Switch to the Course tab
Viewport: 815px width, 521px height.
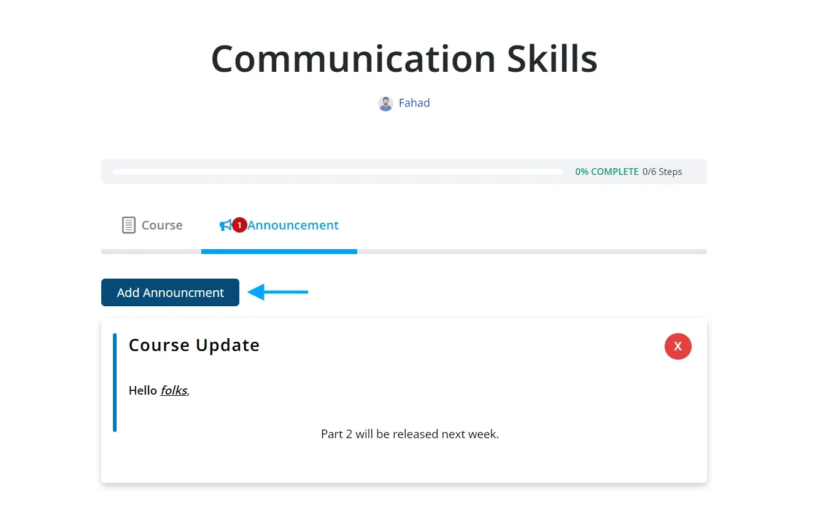pyautogui.click(x=161, y=225)
